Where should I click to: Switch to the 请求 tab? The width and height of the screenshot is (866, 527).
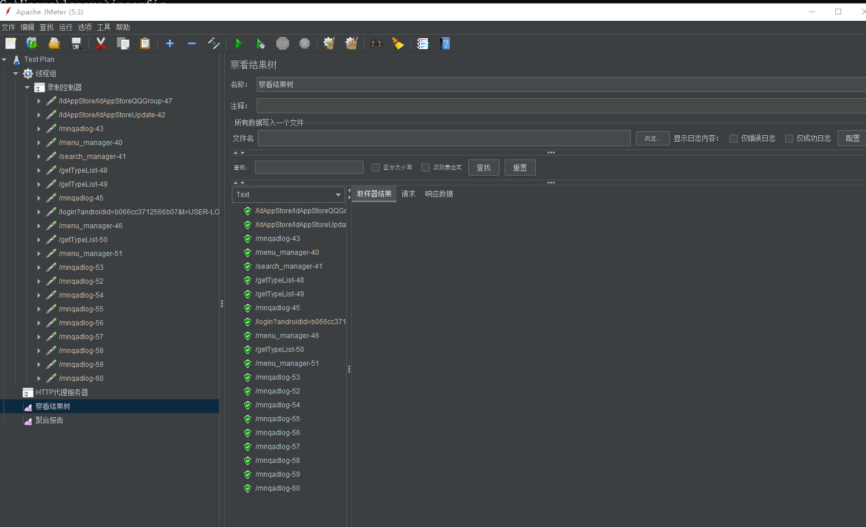click(408, 194)
